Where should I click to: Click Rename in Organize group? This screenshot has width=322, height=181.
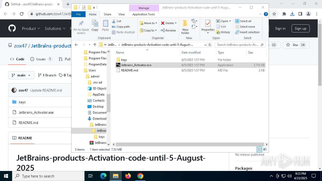point(168,30)
